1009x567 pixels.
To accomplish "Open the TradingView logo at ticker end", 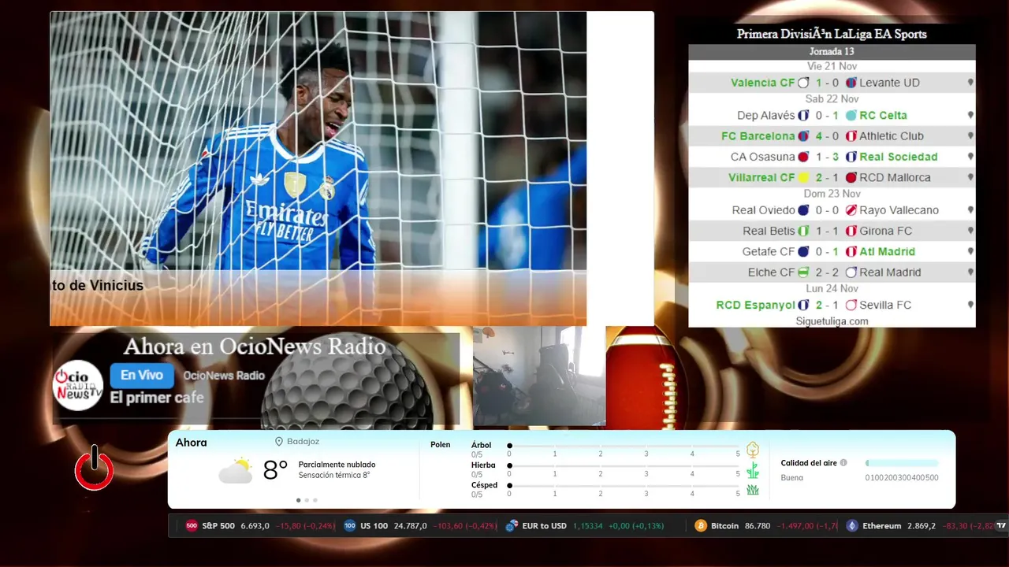I will coord(1001,525).
